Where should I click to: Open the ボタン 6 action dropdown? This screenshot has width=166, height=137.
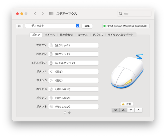click(x=73, y=89)
